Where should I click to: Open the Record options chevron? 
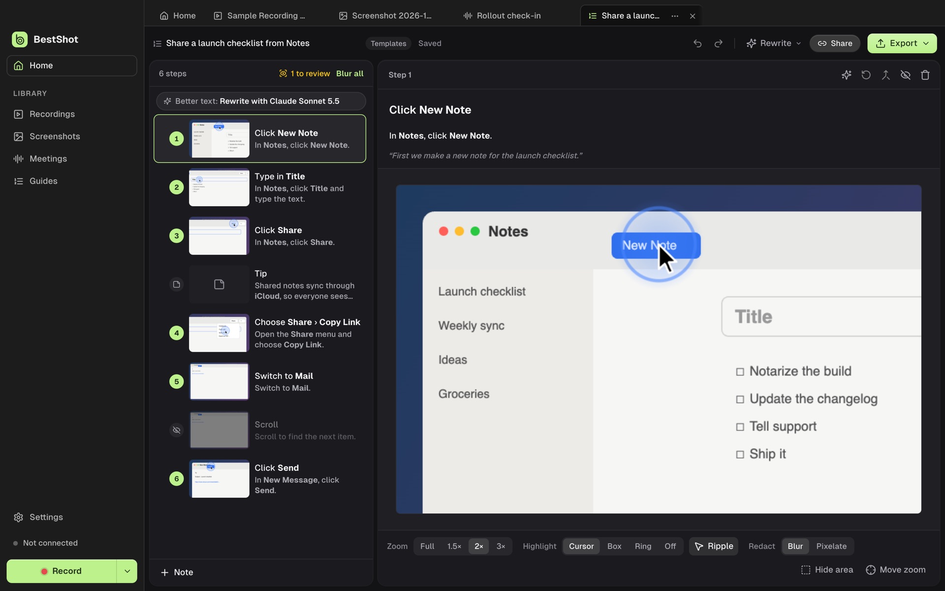coord(127,571)
